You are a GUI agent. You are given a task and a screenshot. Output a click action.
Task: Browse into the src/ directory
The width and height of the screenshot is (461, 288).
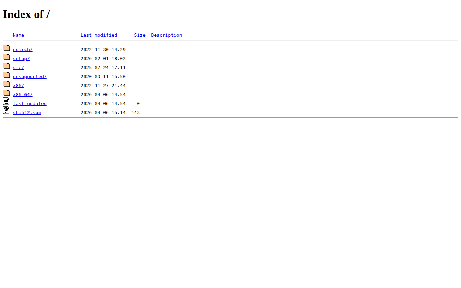coord(18,68)
